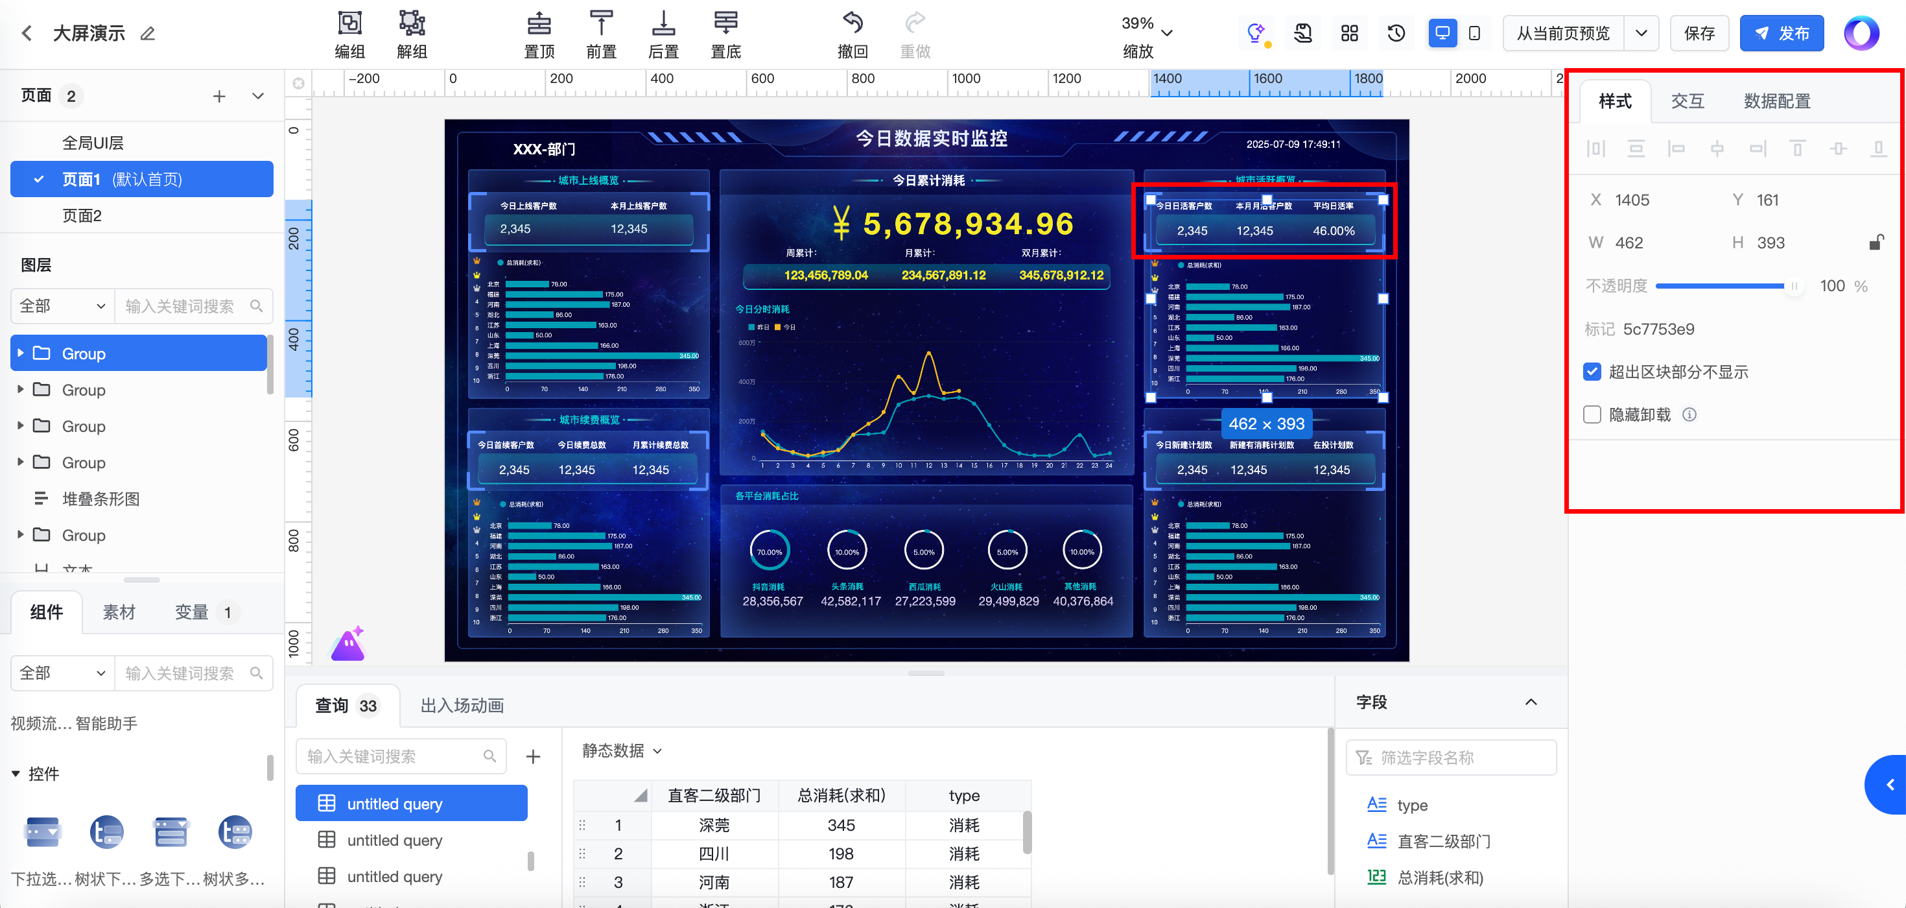Click the size lock icon
The width and height of the screenshot is (1906, 908).
click(1876, 243)
